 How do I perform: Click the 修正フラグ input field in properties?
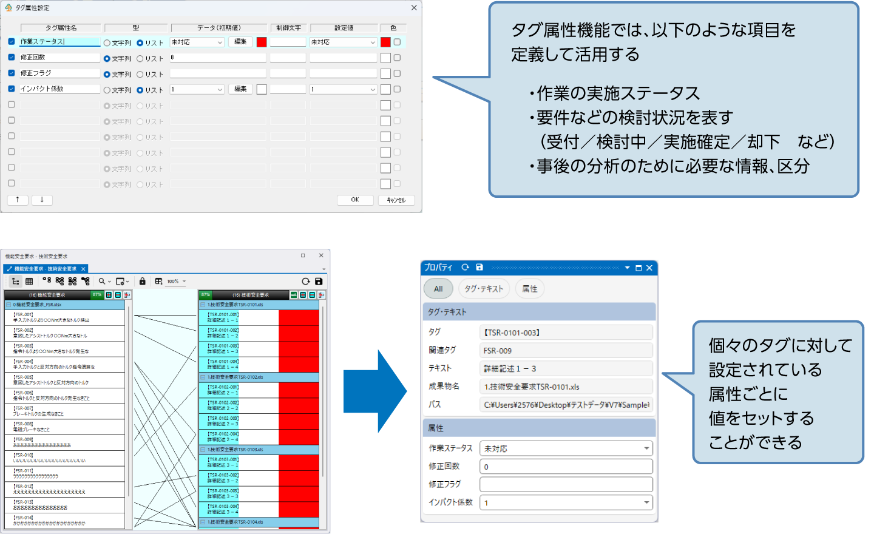566,485
